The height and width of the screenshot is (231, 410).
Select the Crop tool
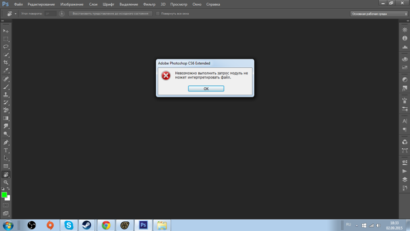coord(6,62)
